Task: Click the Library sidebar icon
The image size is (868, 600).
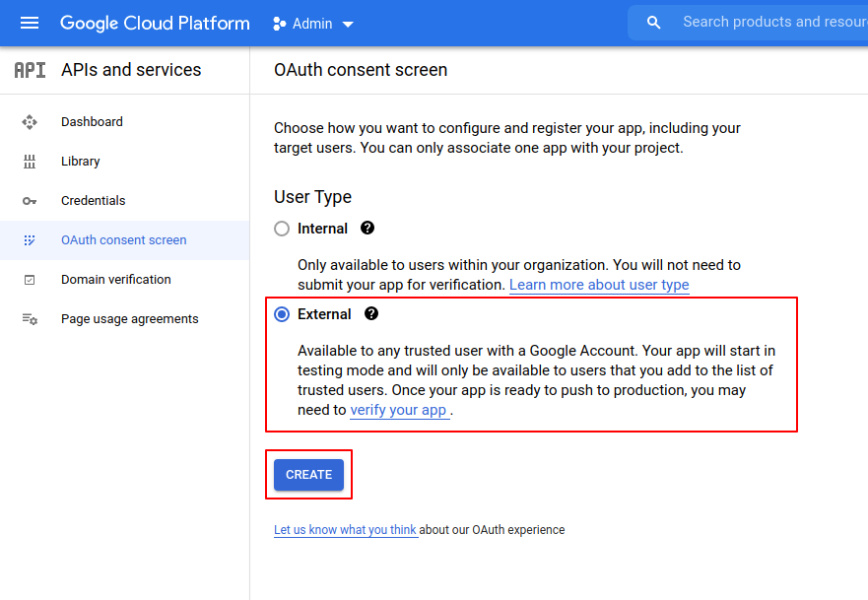Action: coord(30,162)
